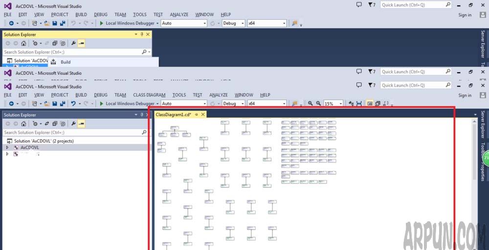Viewport: 489px width, 250px height.
Task: Select Solution 'AxCDOVL' (2 projects) node
Action: click(44, 141)
